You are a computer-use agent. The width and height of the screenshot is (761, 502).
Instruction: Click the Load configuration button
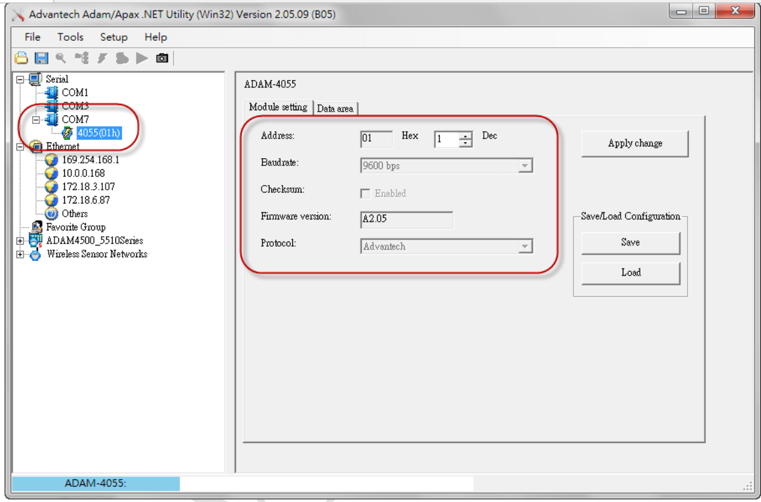631,272
